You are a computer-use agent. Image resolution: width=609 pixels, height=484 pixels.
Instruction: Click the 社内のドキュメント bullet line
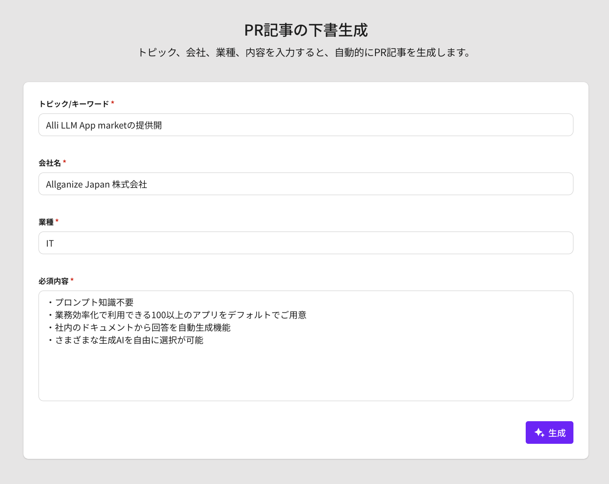pyautogui.click(x=142, y=327)
